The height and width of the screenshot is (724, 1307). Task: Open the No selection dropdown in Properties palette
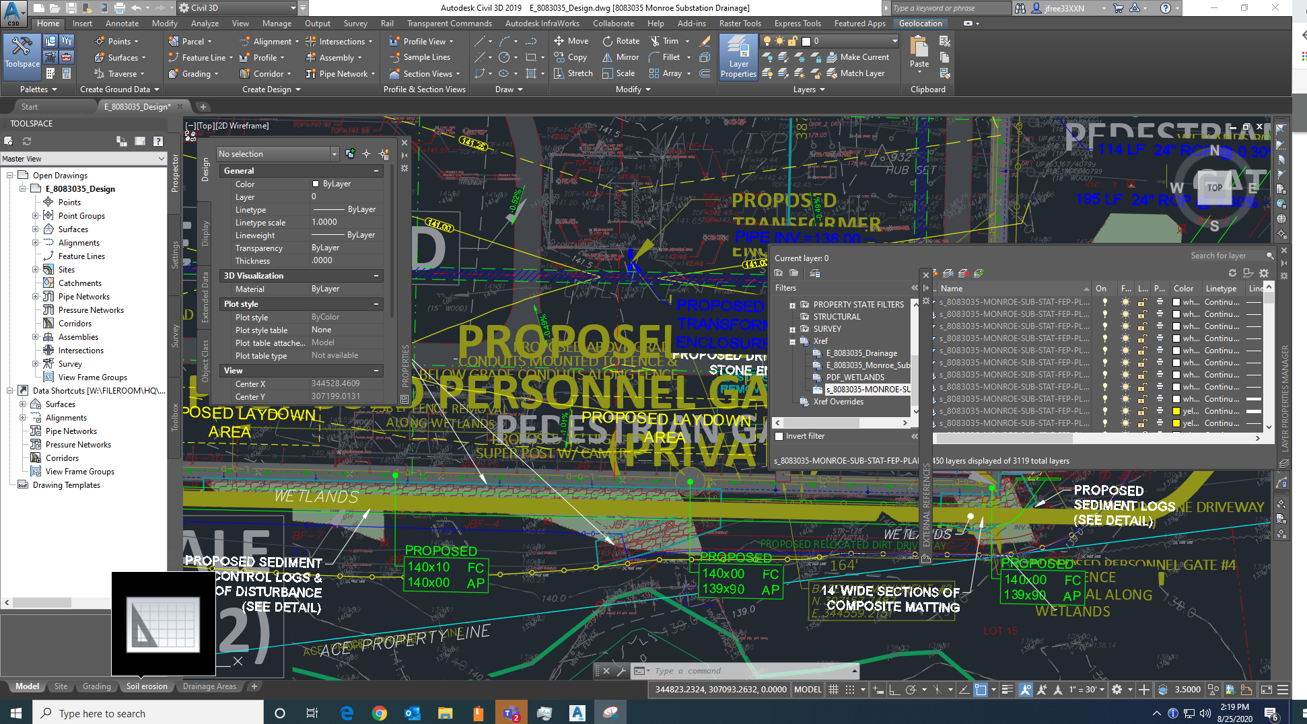click(x=336, y=153)
